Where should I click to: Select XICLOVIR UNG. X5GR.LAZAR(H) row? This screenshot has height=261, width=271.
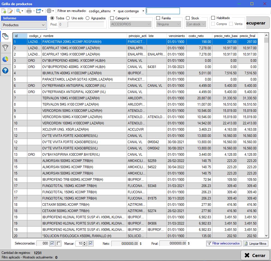(x=135, y=129)
